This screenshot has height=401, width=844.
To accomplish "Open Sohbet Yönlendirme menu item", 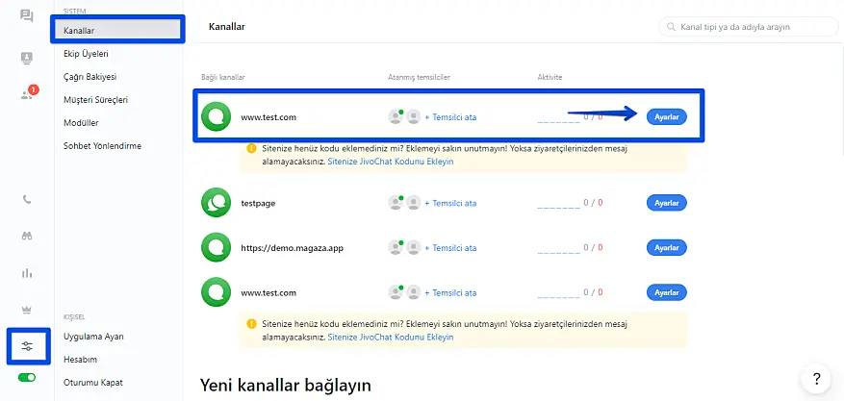I will click(x=102, y=145).
